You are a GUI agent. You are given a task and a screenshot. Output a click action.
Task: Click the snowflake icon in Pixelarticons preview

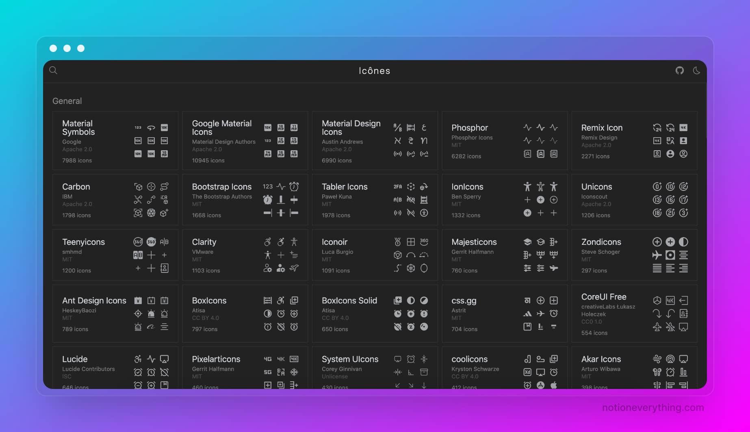point(295,372)
